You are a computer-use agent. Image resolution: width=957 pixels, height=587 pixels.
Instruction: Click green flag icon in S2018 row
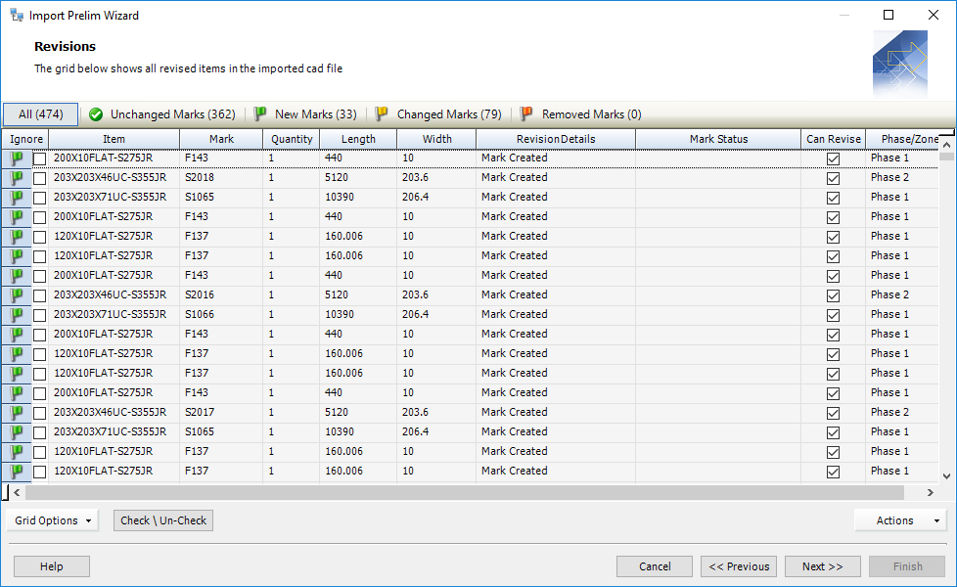pyautogui.click(x=17, y=178)
